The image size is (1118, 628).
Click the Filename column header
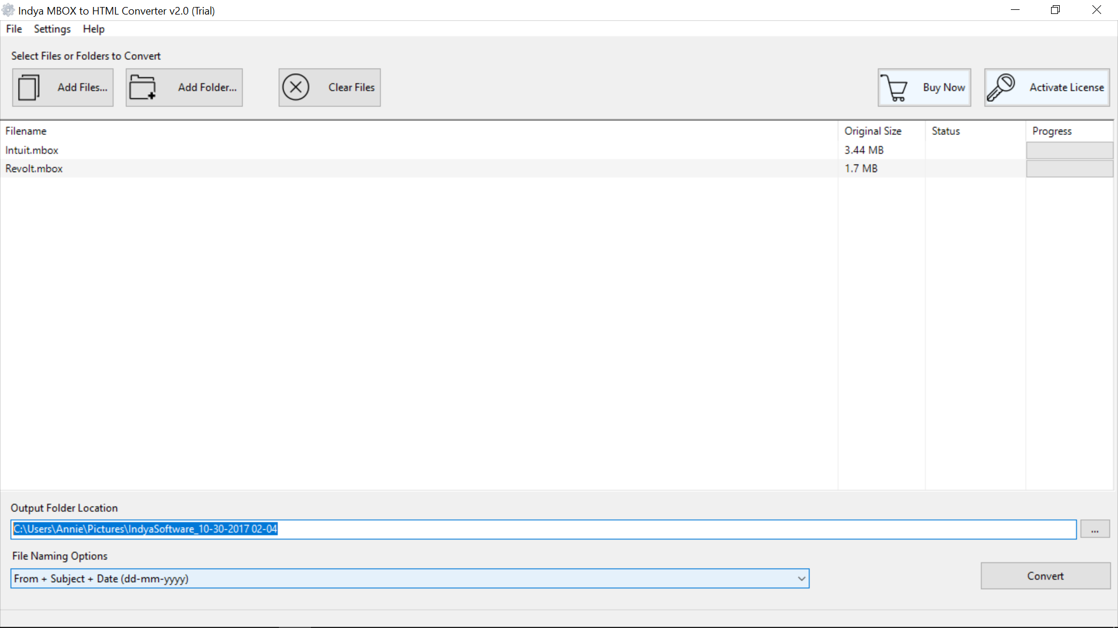pyautogui.click(x=419, y=131)
